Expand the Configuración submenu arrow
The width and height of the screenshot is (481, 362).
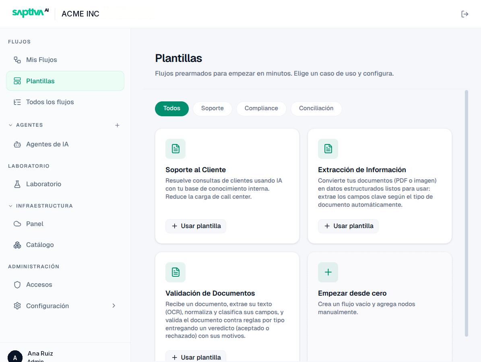click(x=114, y=306)
